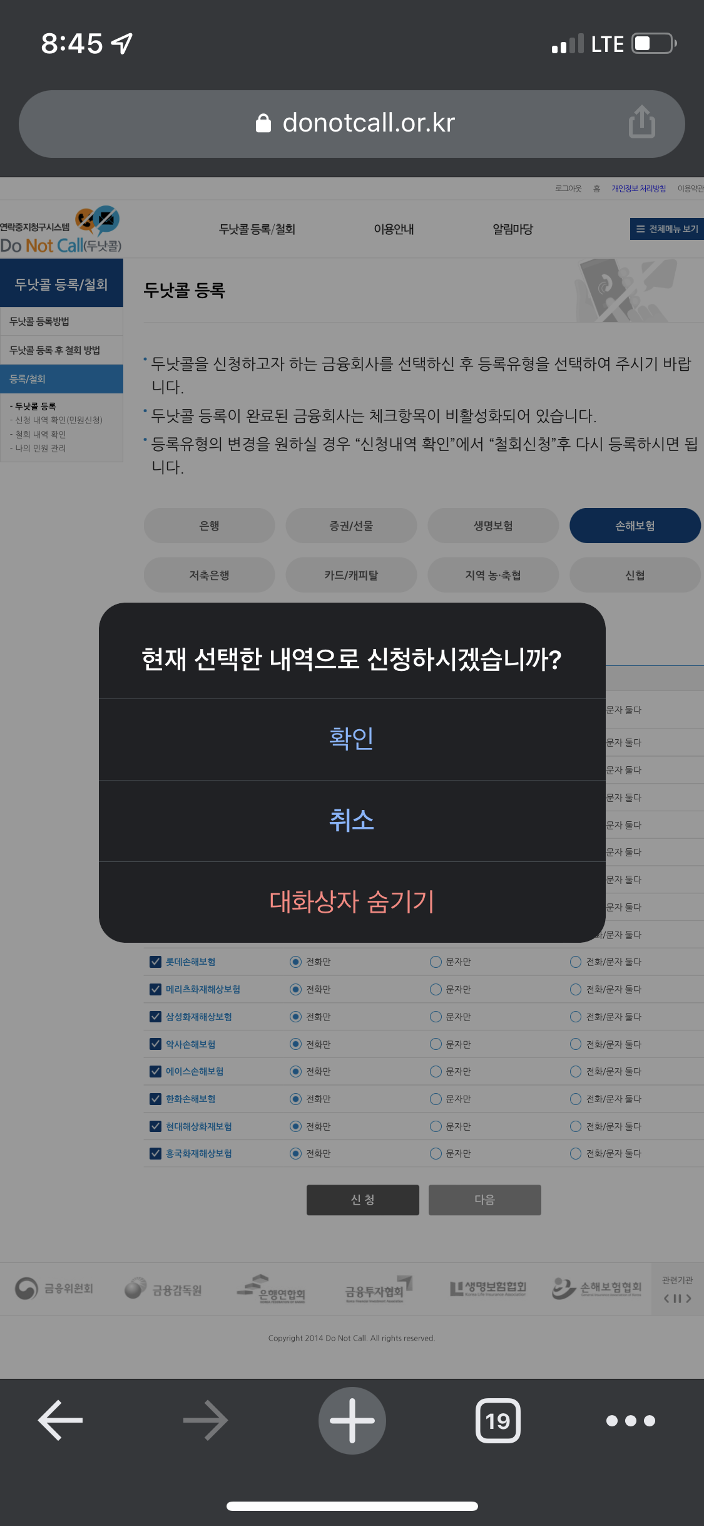Open 두낫콜 등록방법 sidebar item
Screen dimensions: 704x1526
pos(61,321)
